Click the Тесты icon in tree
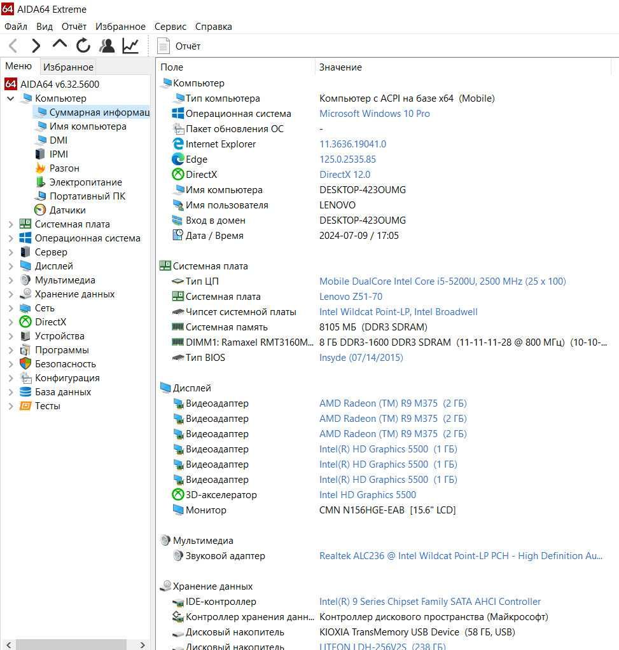 [x=25, y=406]
